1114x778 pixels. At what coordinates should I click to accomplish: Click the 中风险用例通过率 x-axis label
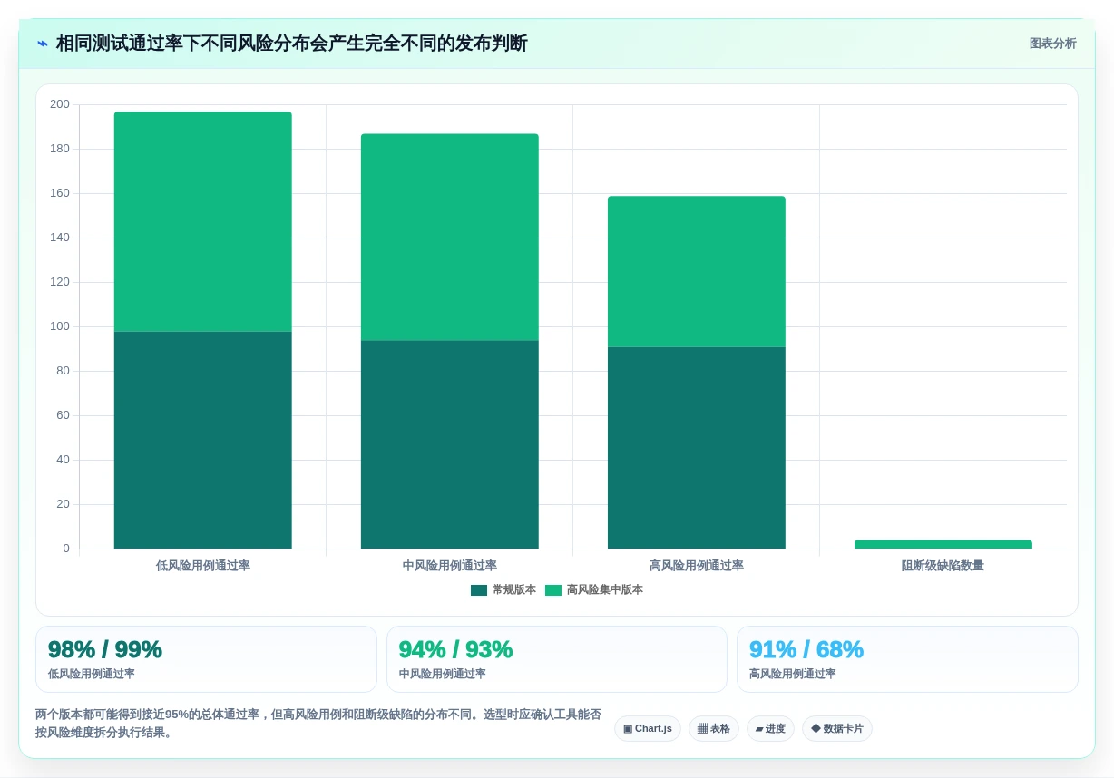(450, 566)
